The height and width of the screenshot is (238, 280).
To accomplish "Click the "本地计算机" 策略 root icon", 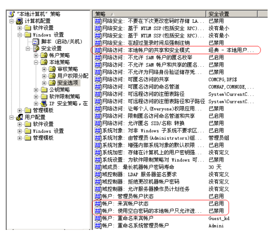I will [12, 14].
